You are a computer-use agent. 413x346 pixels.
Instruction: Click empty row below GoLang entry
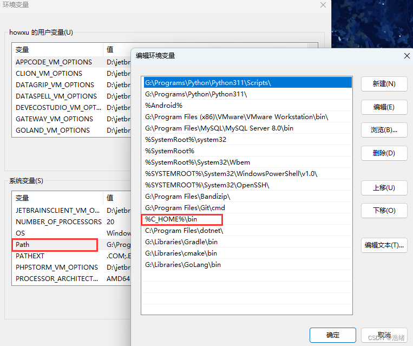(x=246, y=276)
